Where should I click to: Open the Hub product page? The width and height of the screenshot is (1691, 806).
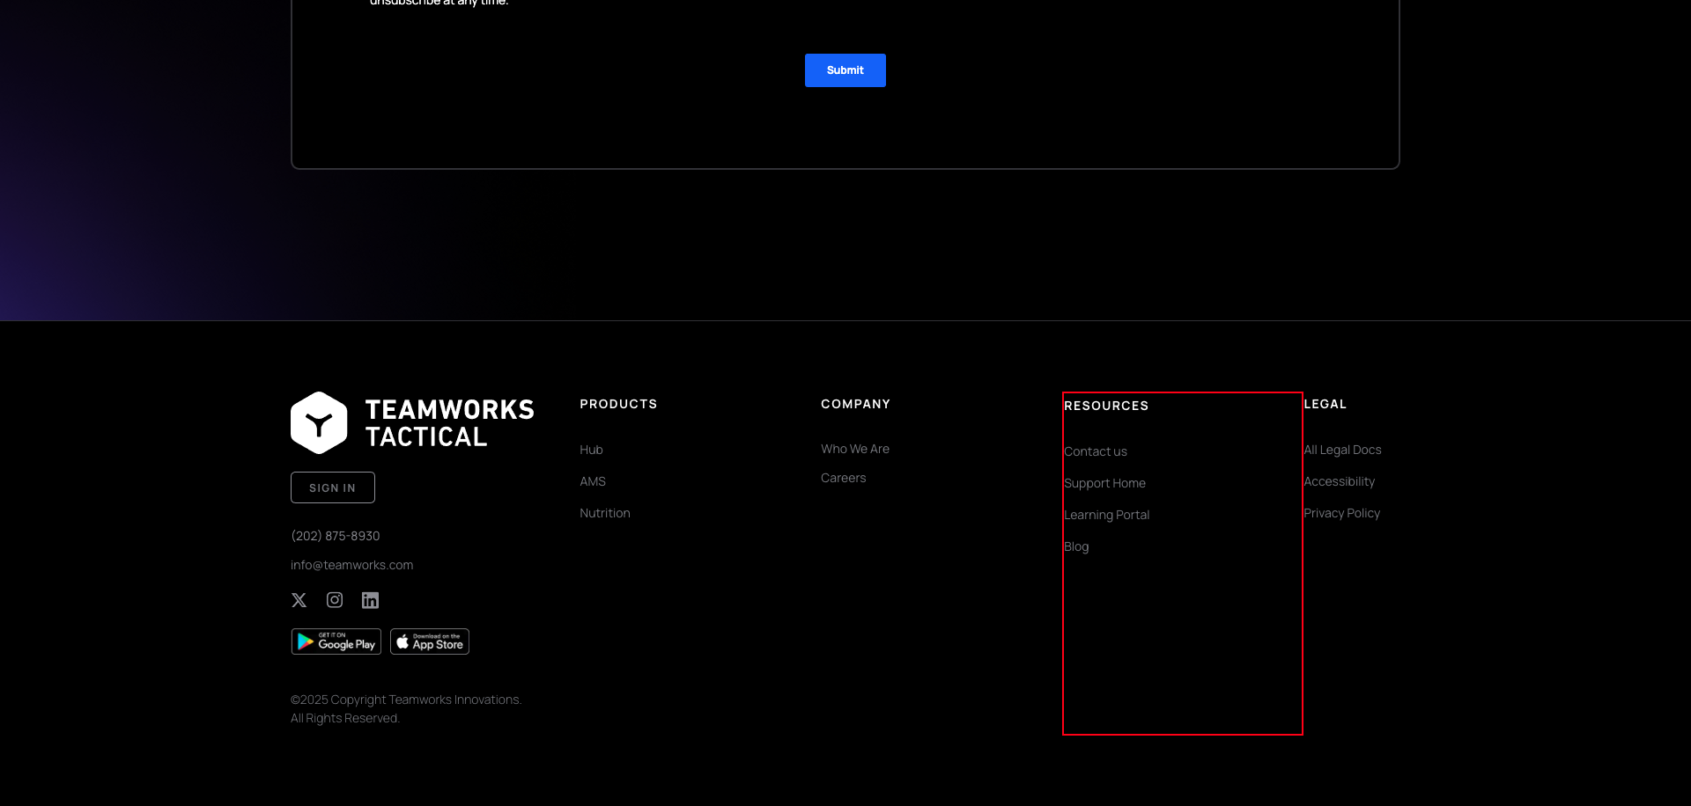point(590,450)
